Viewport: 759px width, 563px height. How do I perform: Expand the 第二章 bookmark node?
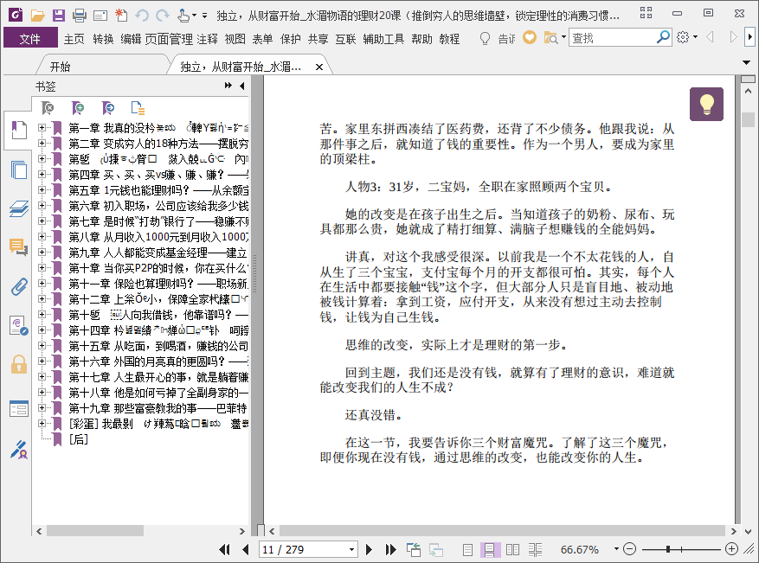tap(42, 144)
